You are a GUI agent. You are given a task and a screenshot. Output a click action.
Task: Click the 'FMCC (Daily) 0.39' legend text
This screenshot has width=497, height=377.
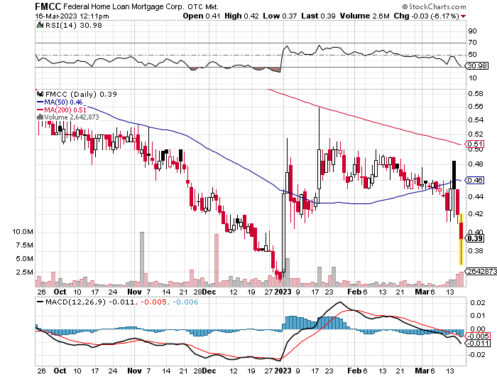[x=81, y=94]
